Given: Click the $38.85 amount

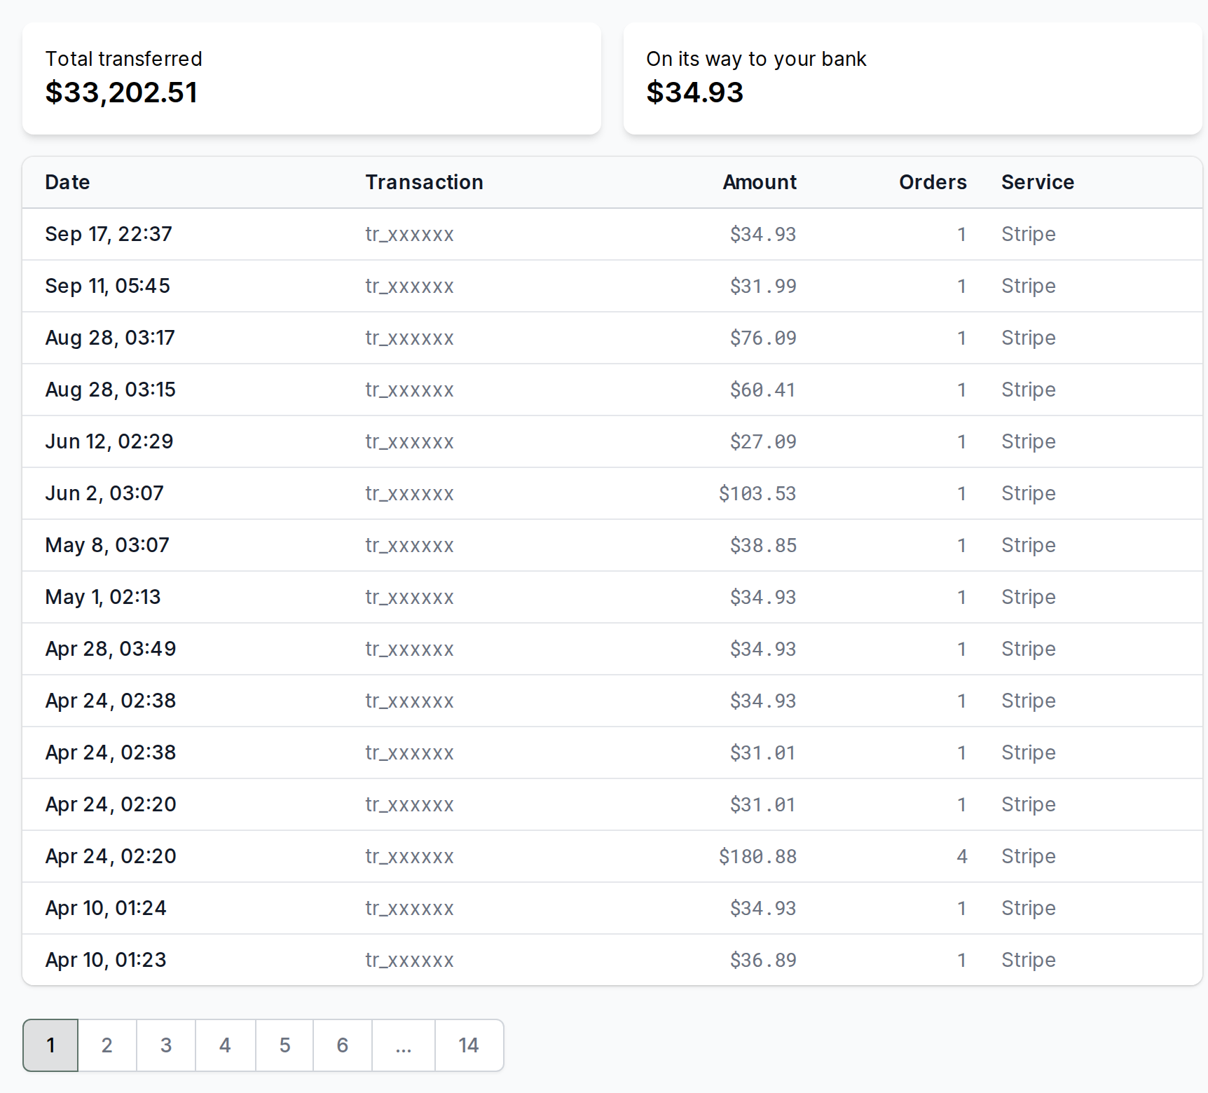Looking at the screenshot, I should tap(763, 545).
